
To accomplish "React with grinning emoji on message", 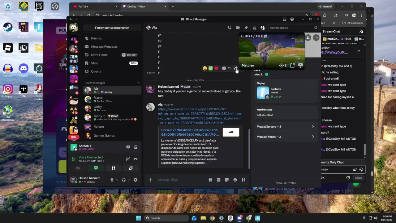I will click(x=204, y=68).
